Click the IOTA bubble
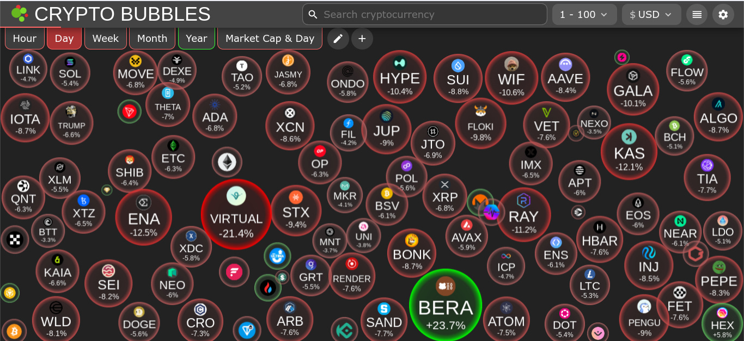This screenshot has width=744, height=341. 25,117
